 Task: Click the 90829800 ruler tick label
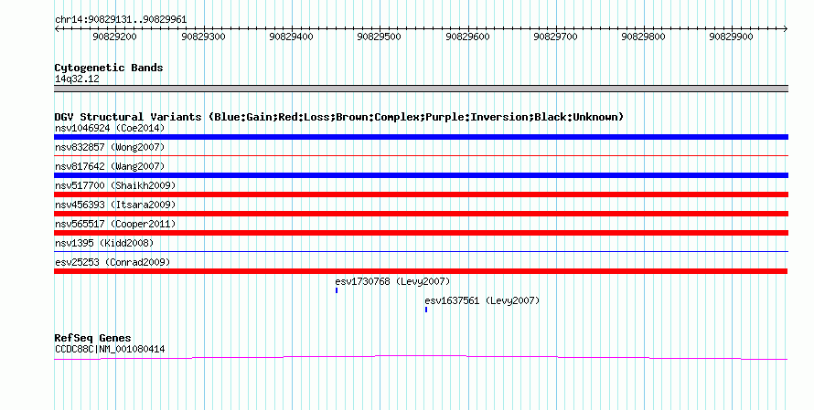point(643,37)
